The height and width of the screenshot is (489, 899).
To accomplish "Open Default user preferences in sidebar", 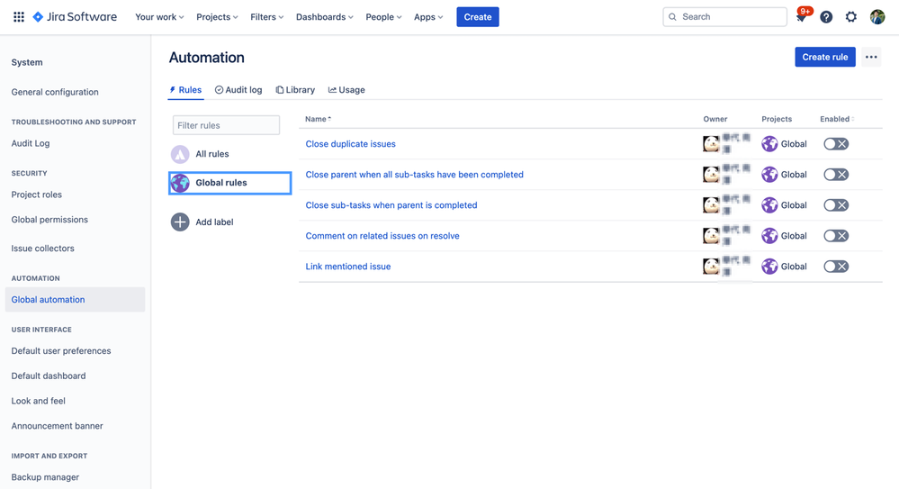I will point(61,350).
